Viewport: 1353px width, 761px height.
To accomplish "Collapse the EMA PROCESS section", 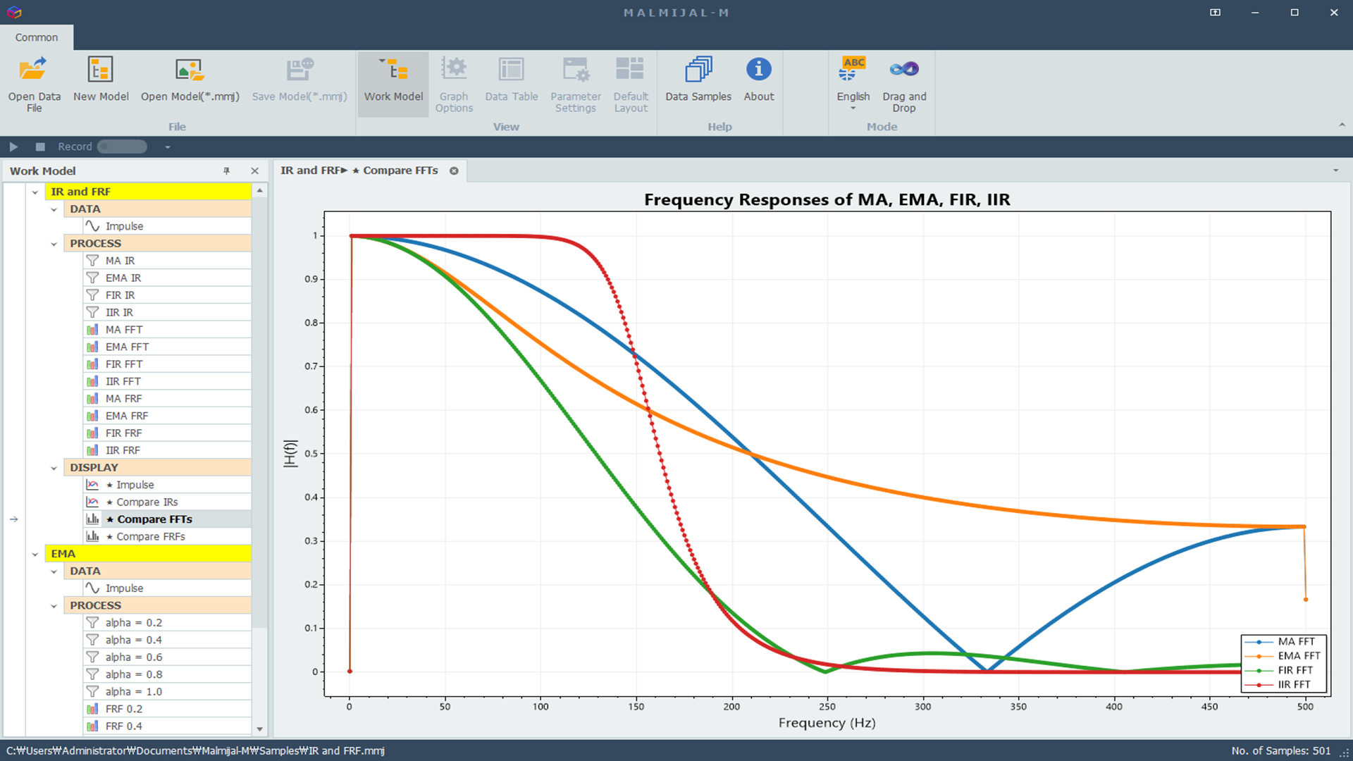I will [x=54, y=605].
